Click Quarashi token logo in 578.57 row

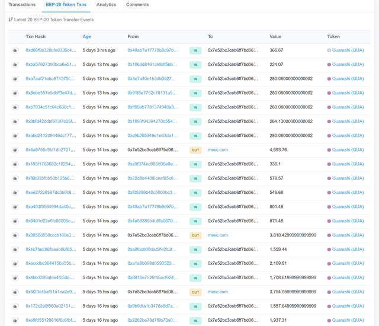tap(329, 178)
